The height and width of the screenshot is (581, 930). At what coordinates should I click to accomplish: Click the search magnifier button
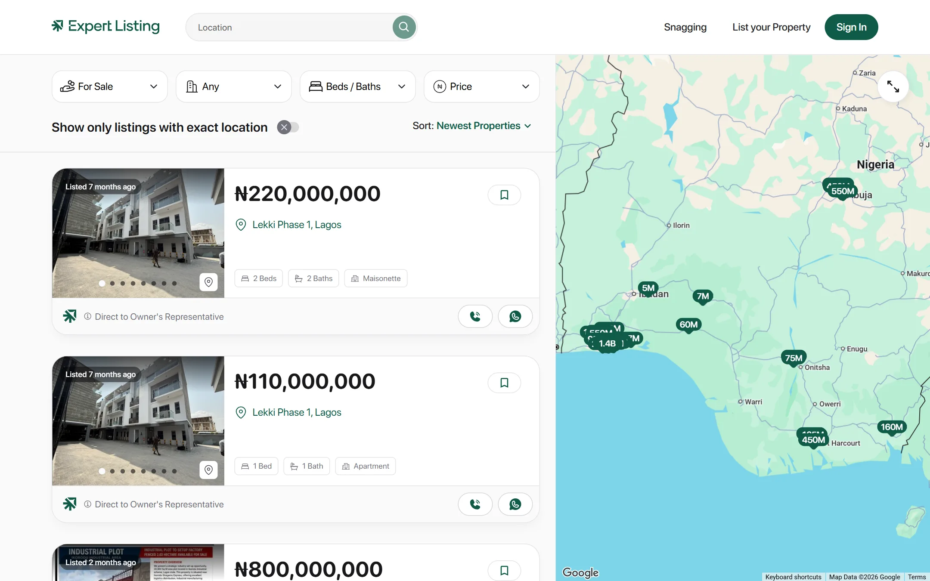tap(404, 27)
